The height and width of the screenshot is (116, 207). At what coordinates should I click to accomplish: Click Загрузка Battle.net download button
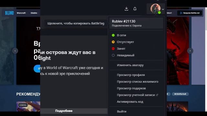coord(190,13)
